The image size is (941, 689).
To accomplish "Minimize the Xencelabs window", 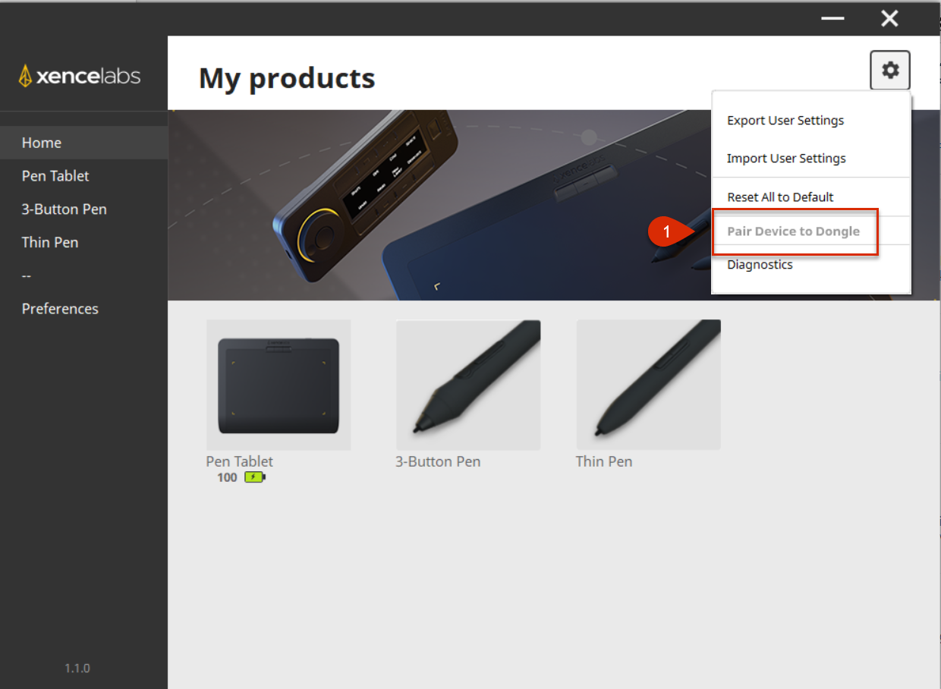I will coord(832,18).
